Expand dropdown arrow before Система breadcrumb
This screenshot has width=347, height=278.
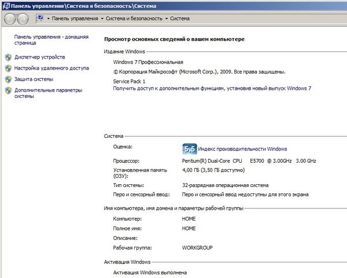[x=167, y=19]
